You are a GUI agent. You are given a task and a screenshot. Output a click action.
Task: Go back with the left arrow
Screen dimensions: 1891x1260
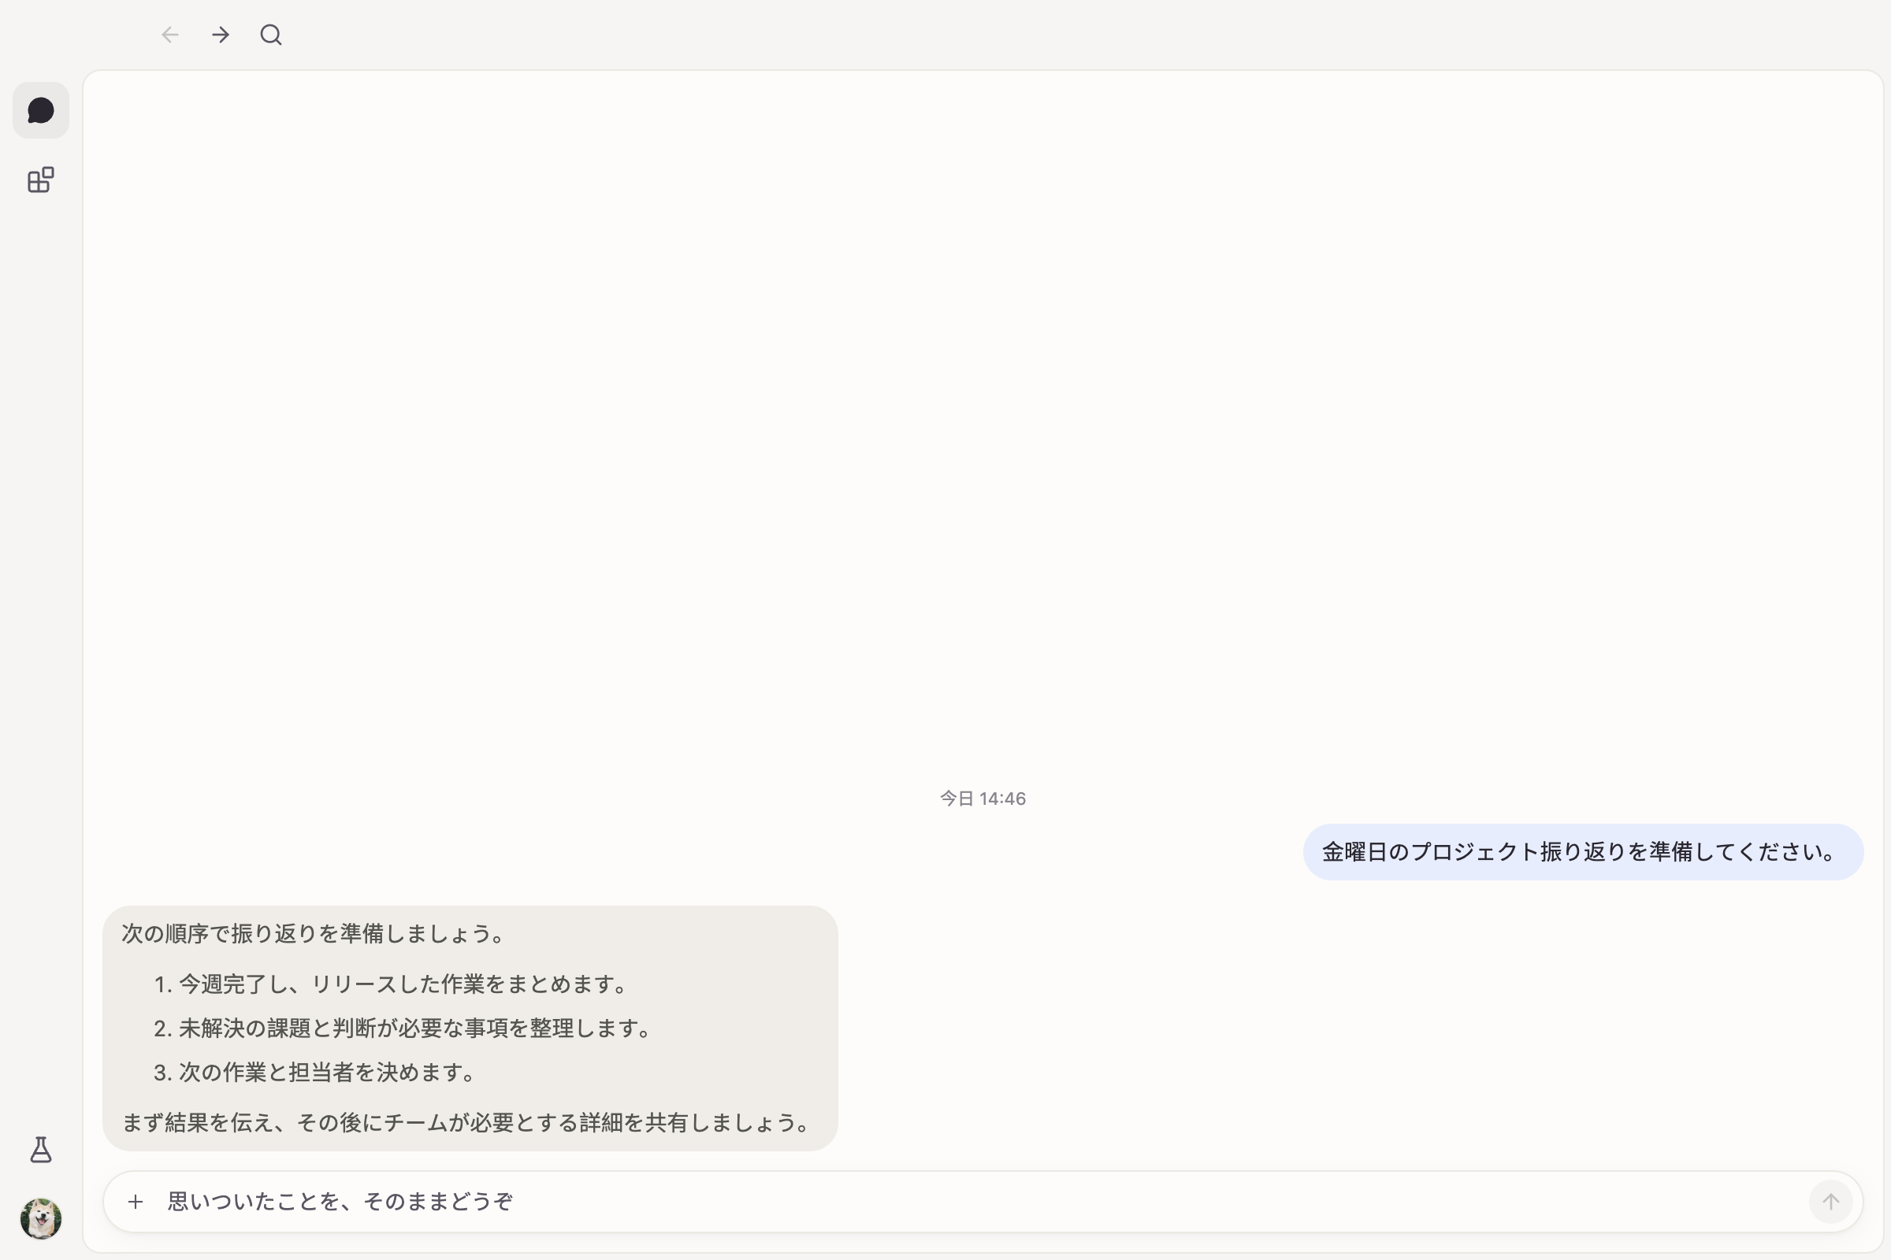click(169, 35)
